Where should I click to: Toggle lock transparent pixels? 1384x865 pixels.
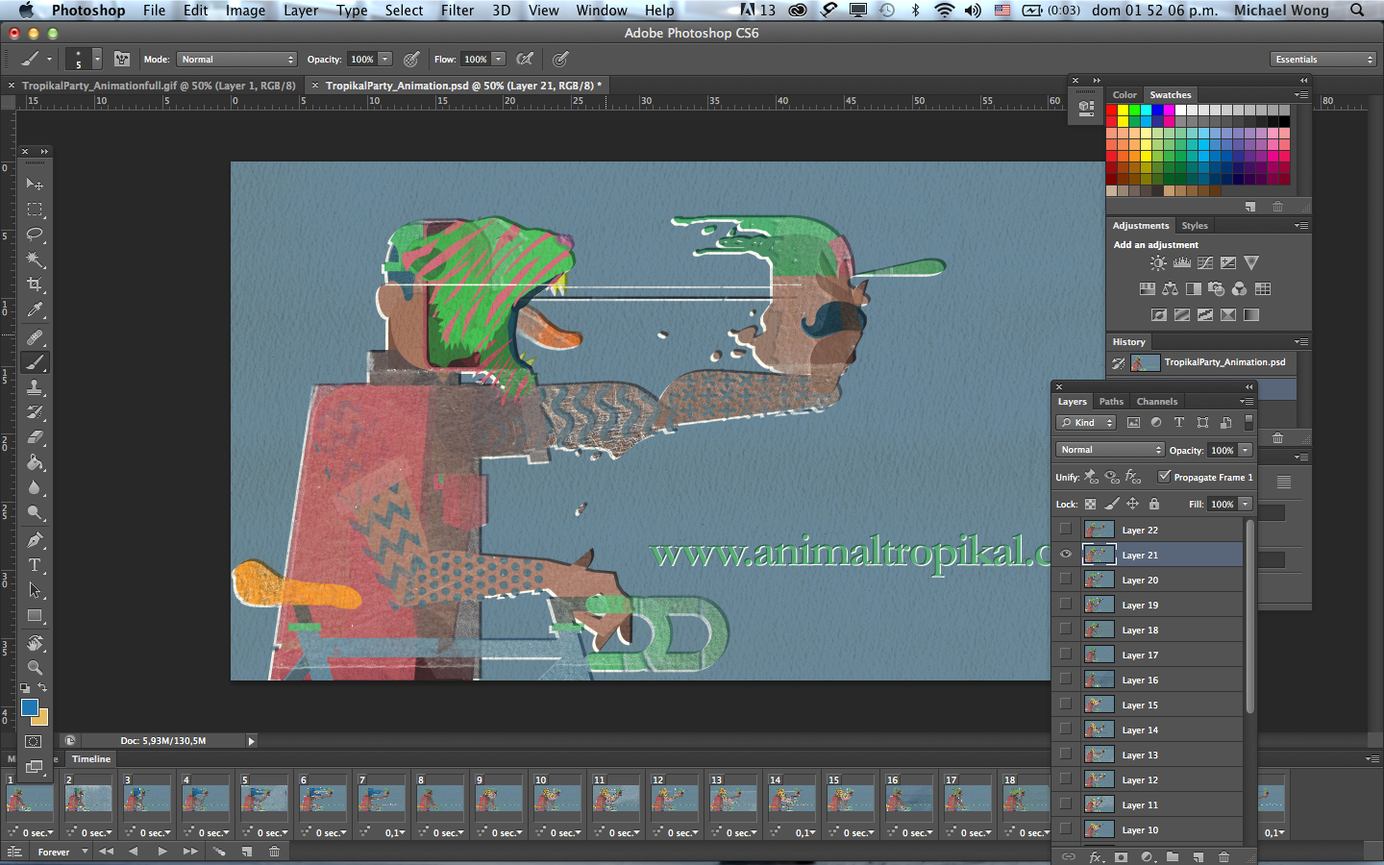click(1090, 504)
